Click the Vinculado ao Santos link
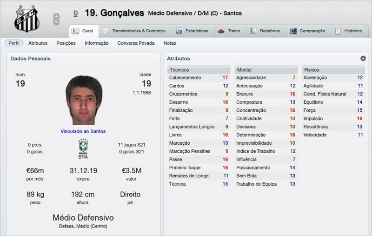The image size is (372, 236). (83, 131)
